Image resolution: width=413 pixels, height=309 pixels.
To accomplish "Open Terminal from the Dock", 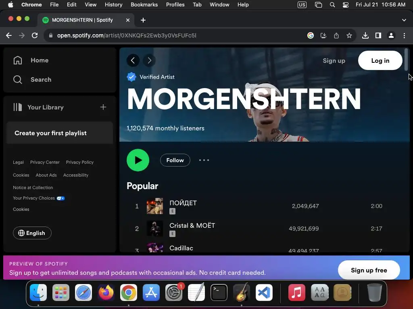I will 219,293.
